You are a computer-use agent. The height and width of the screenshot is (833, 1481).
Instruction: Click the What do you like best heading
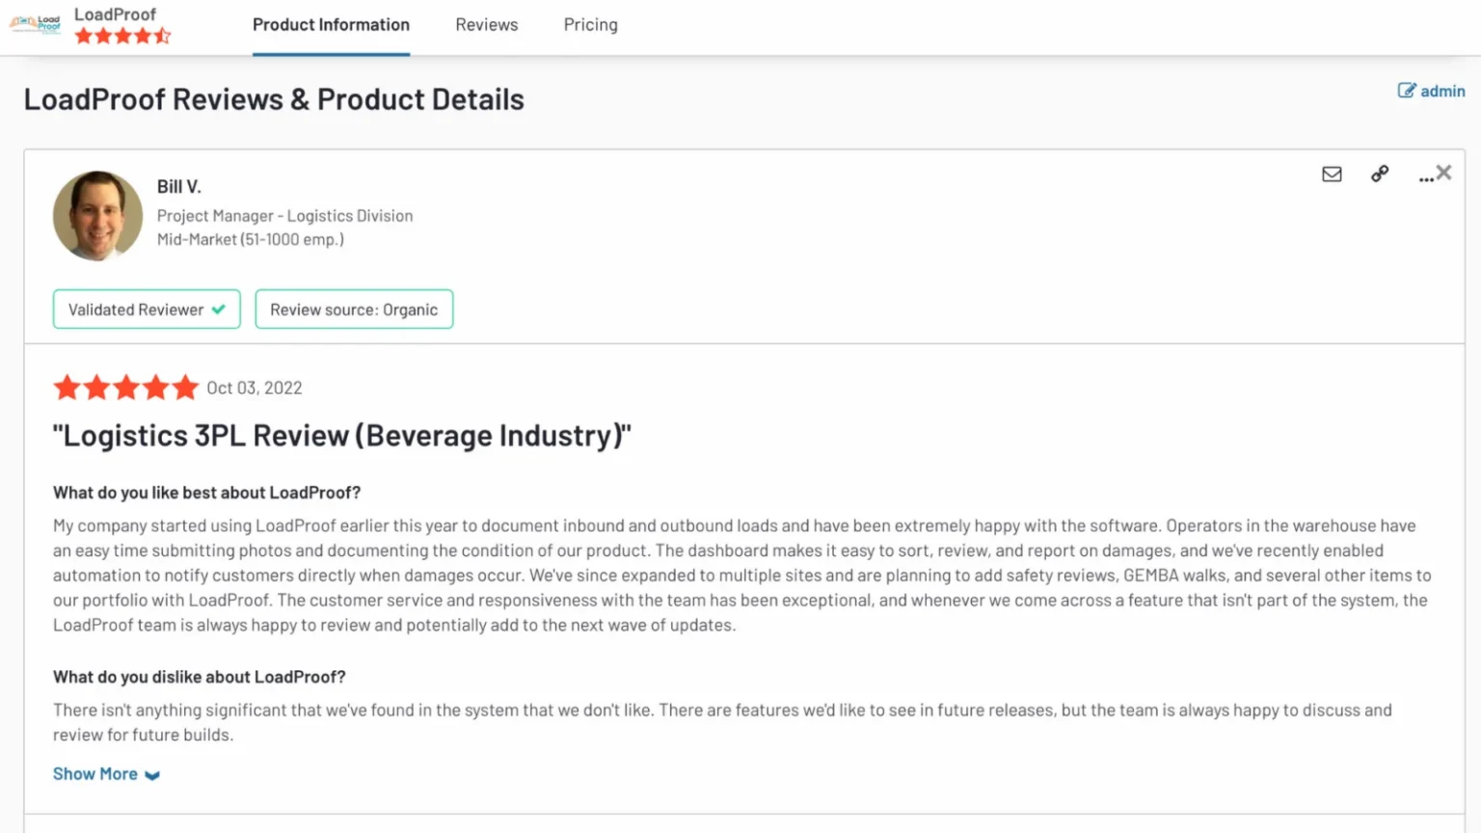click(x=206, y=493)
